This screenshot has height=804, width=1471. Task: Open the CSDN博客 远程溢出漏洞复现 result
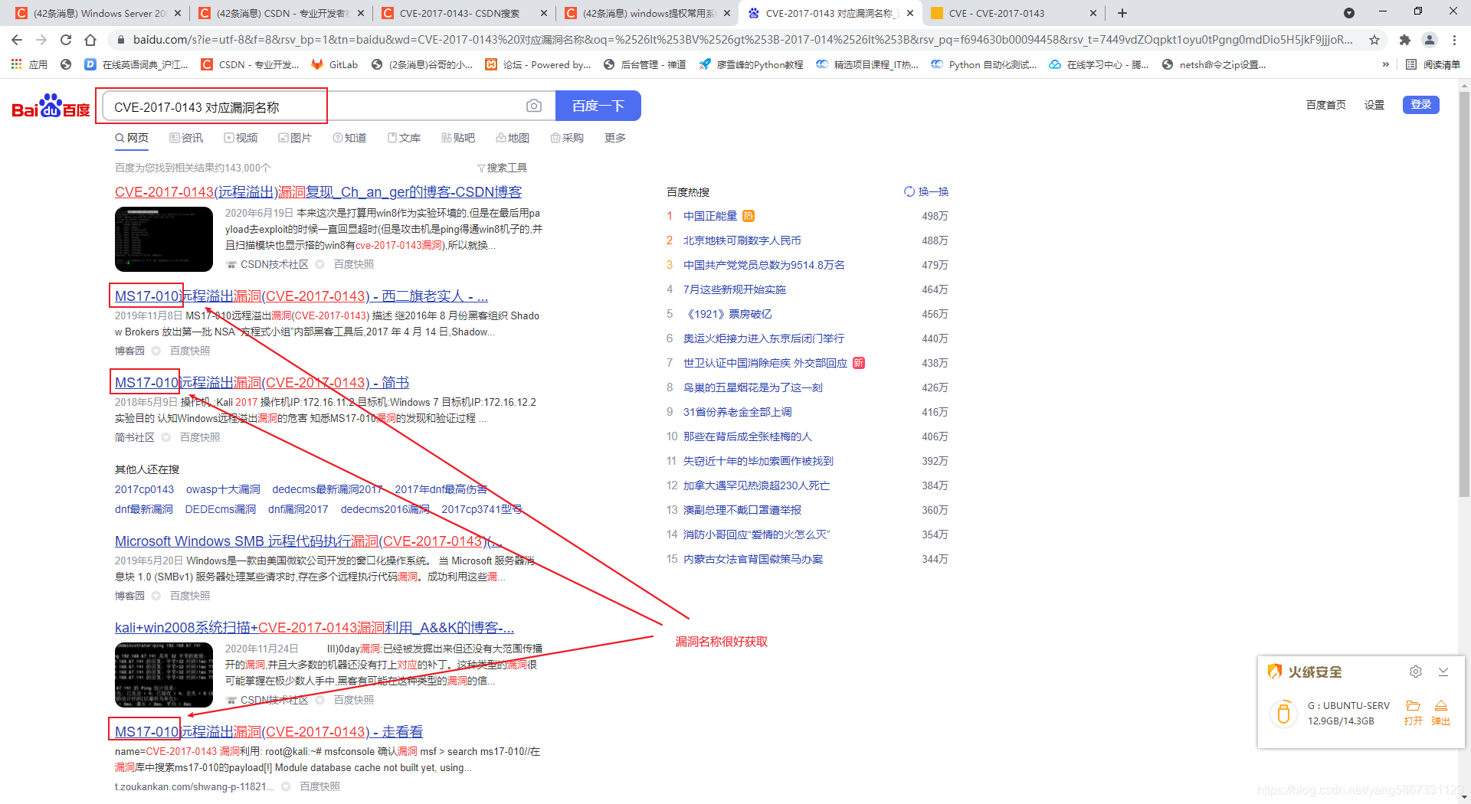tap(319, 191)
